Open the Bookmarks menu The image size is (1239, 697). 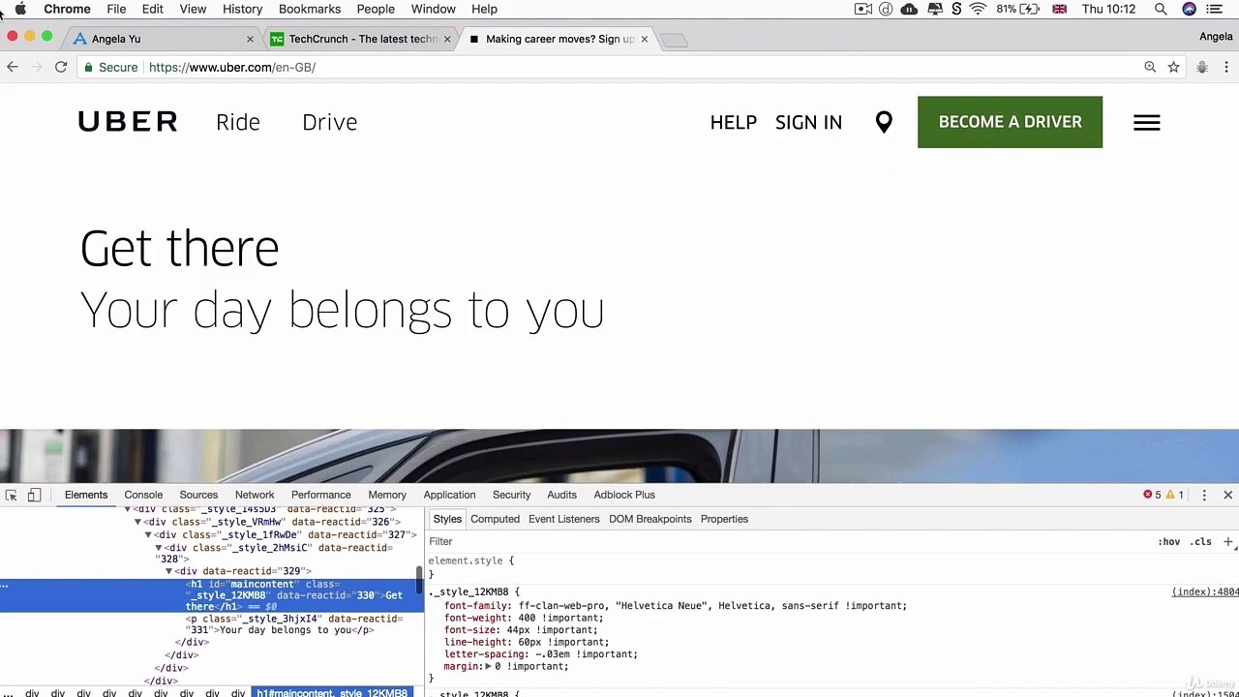pyautogui.click(x=310, y=9)
